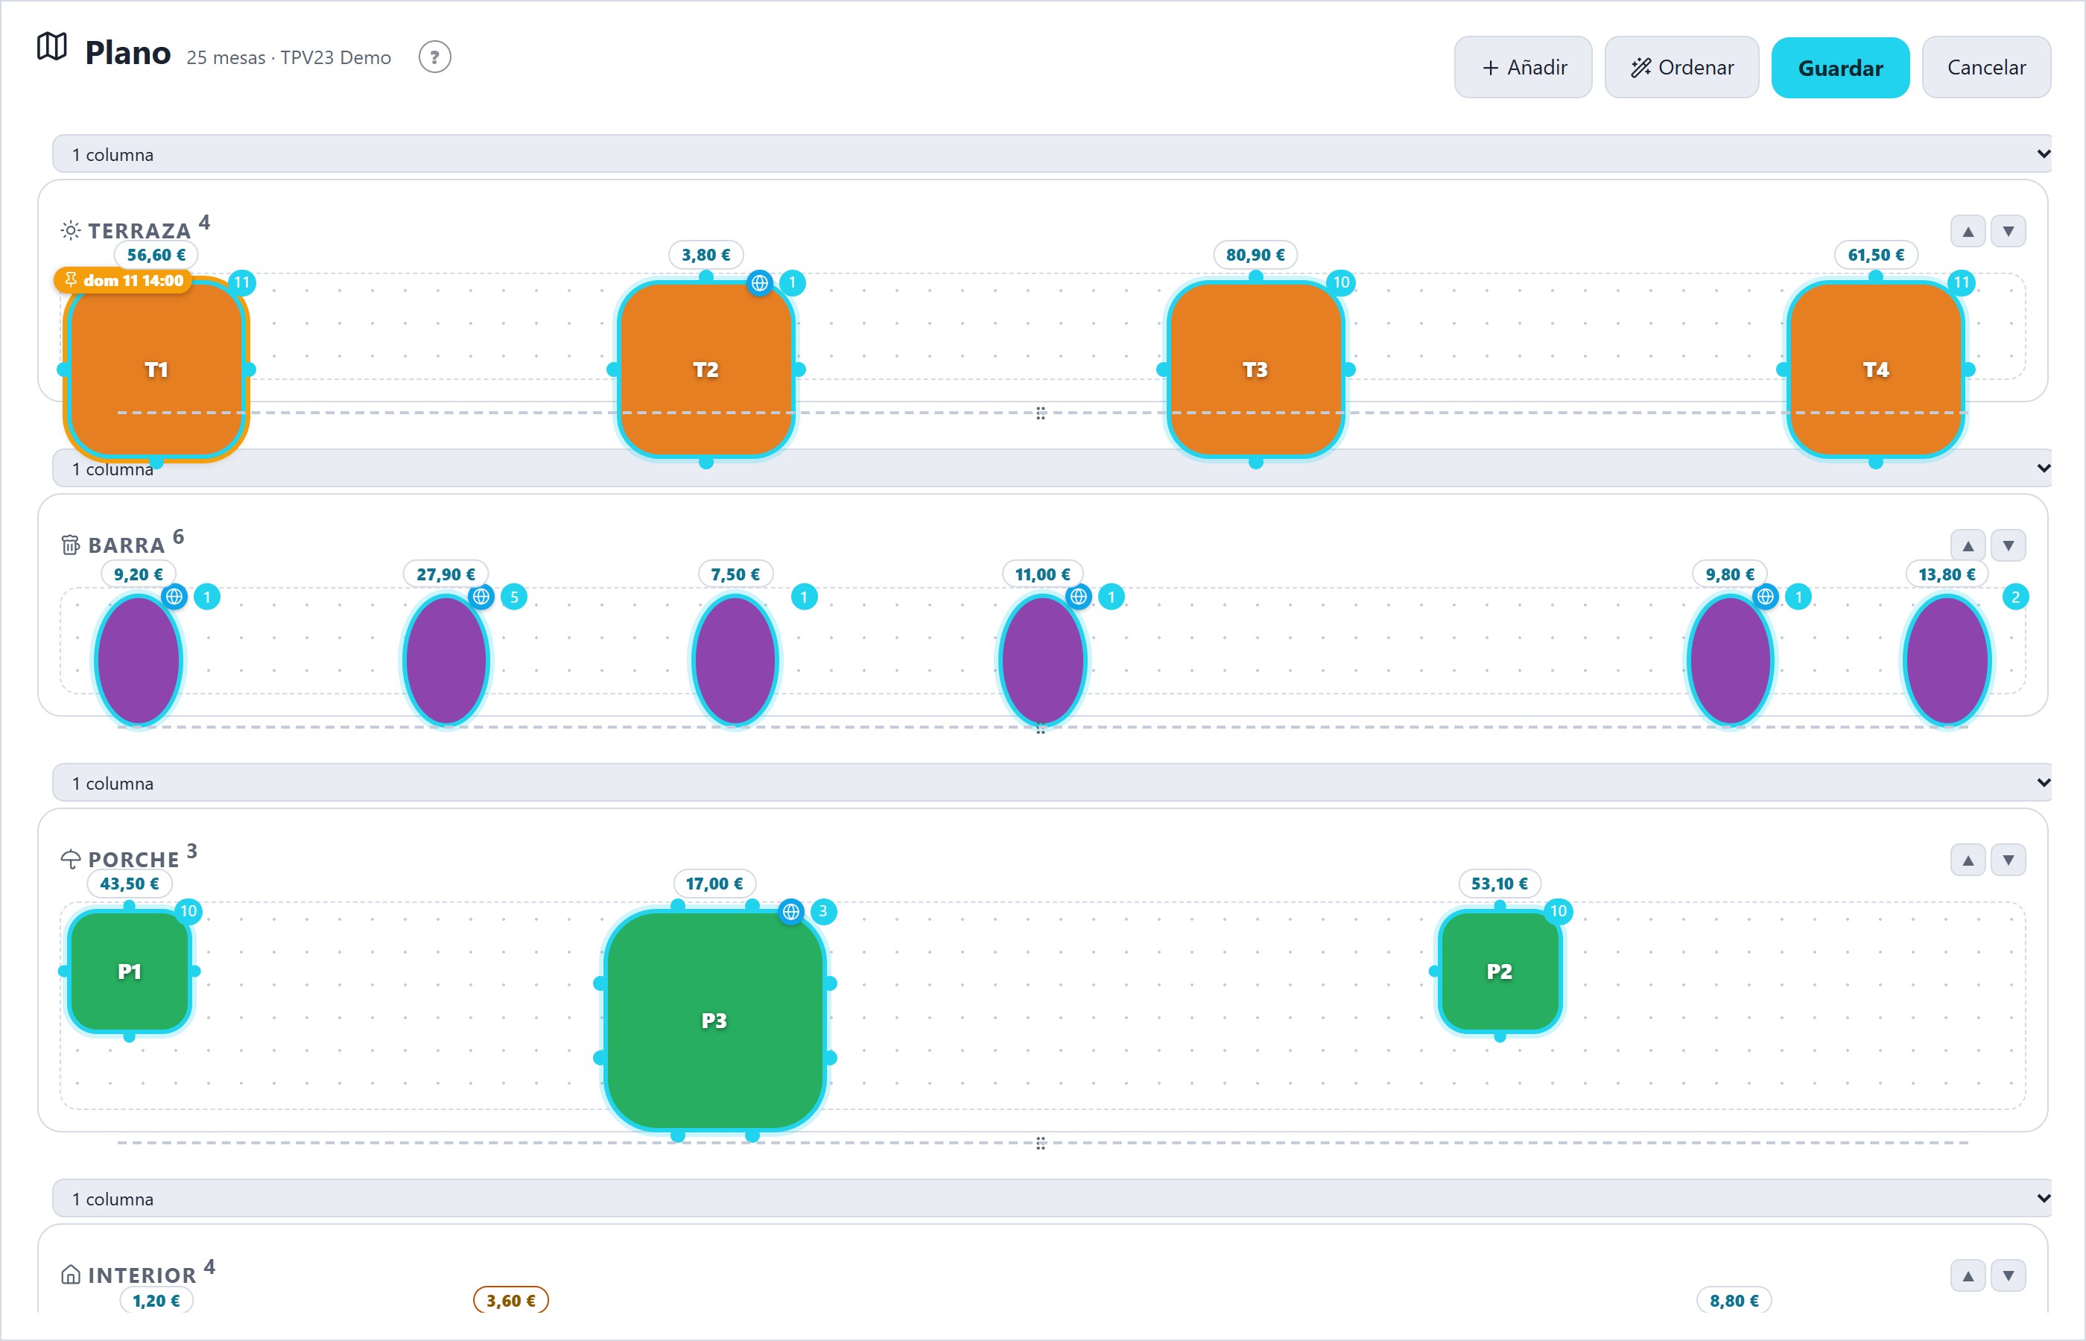Screen dimensions: 2086x1341
Task: Click globe icon on table T2
Action: 759,282
